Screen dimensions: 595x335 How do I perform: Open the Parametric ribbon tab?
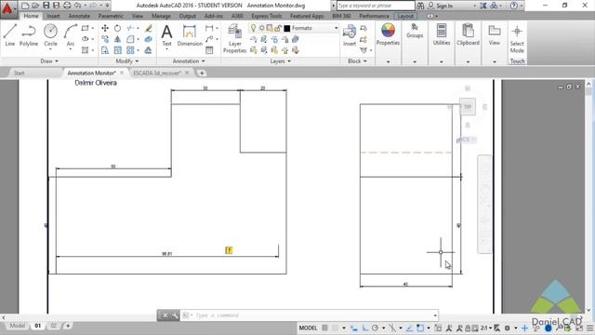click(x=111, y=16)
